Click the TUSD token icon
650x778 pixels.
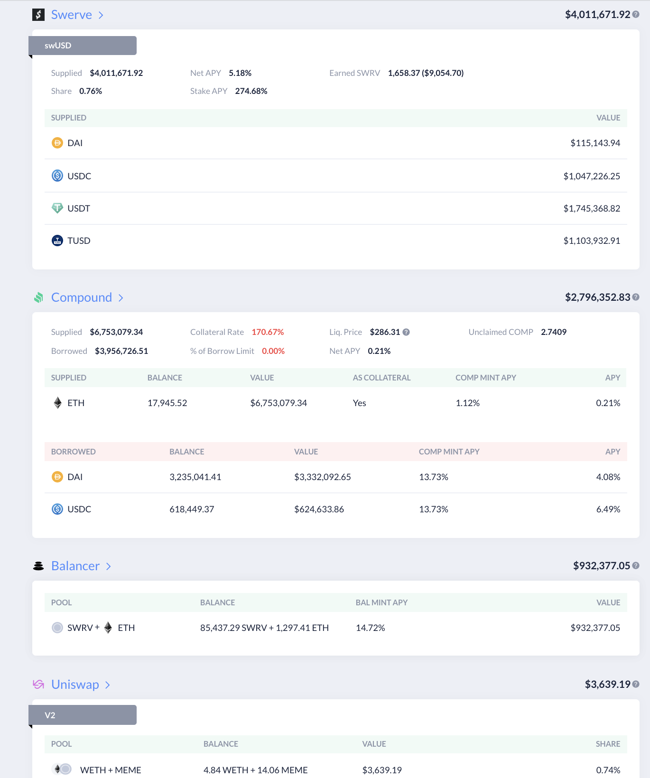[57, 241]
